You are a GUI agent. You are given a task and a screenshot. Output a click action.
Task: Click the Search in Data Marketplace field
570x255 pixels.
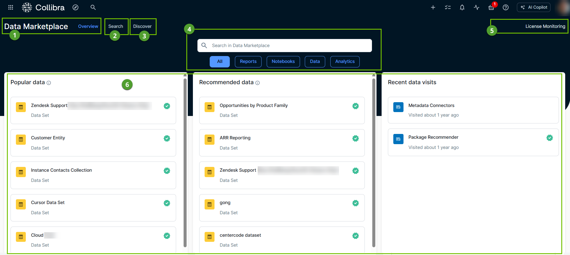click(284, 46)
